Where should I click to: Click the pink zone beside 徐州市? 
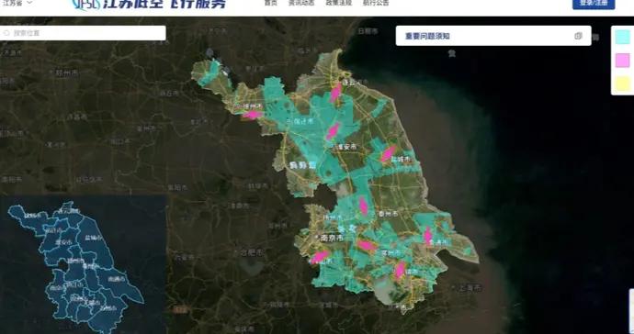[x=253, y=115]
